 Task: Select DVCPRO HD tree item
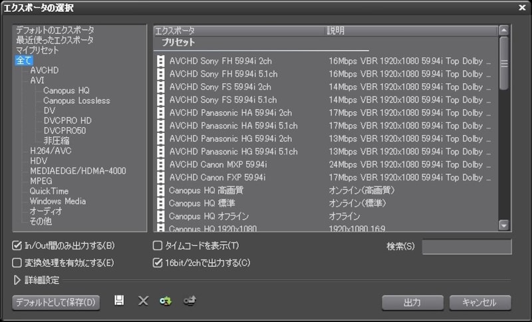(68, 121)
